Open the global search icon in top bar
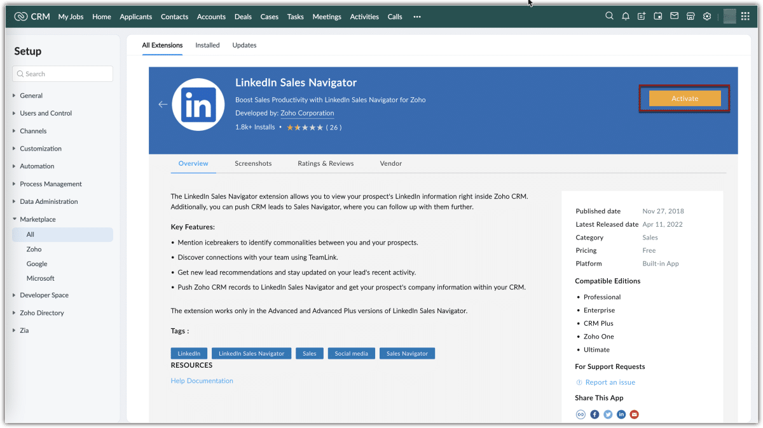 coord(609,17)
